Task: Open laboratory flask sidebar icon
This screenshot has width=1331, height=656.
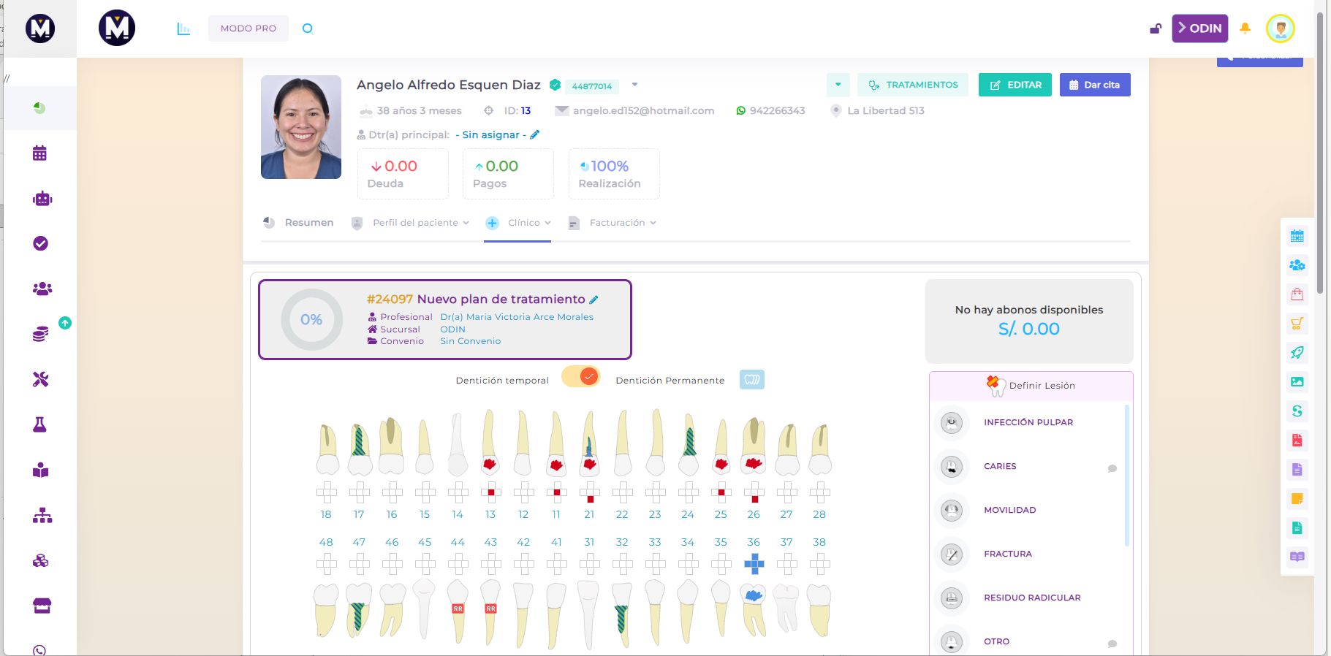Action: click(40, 424)
